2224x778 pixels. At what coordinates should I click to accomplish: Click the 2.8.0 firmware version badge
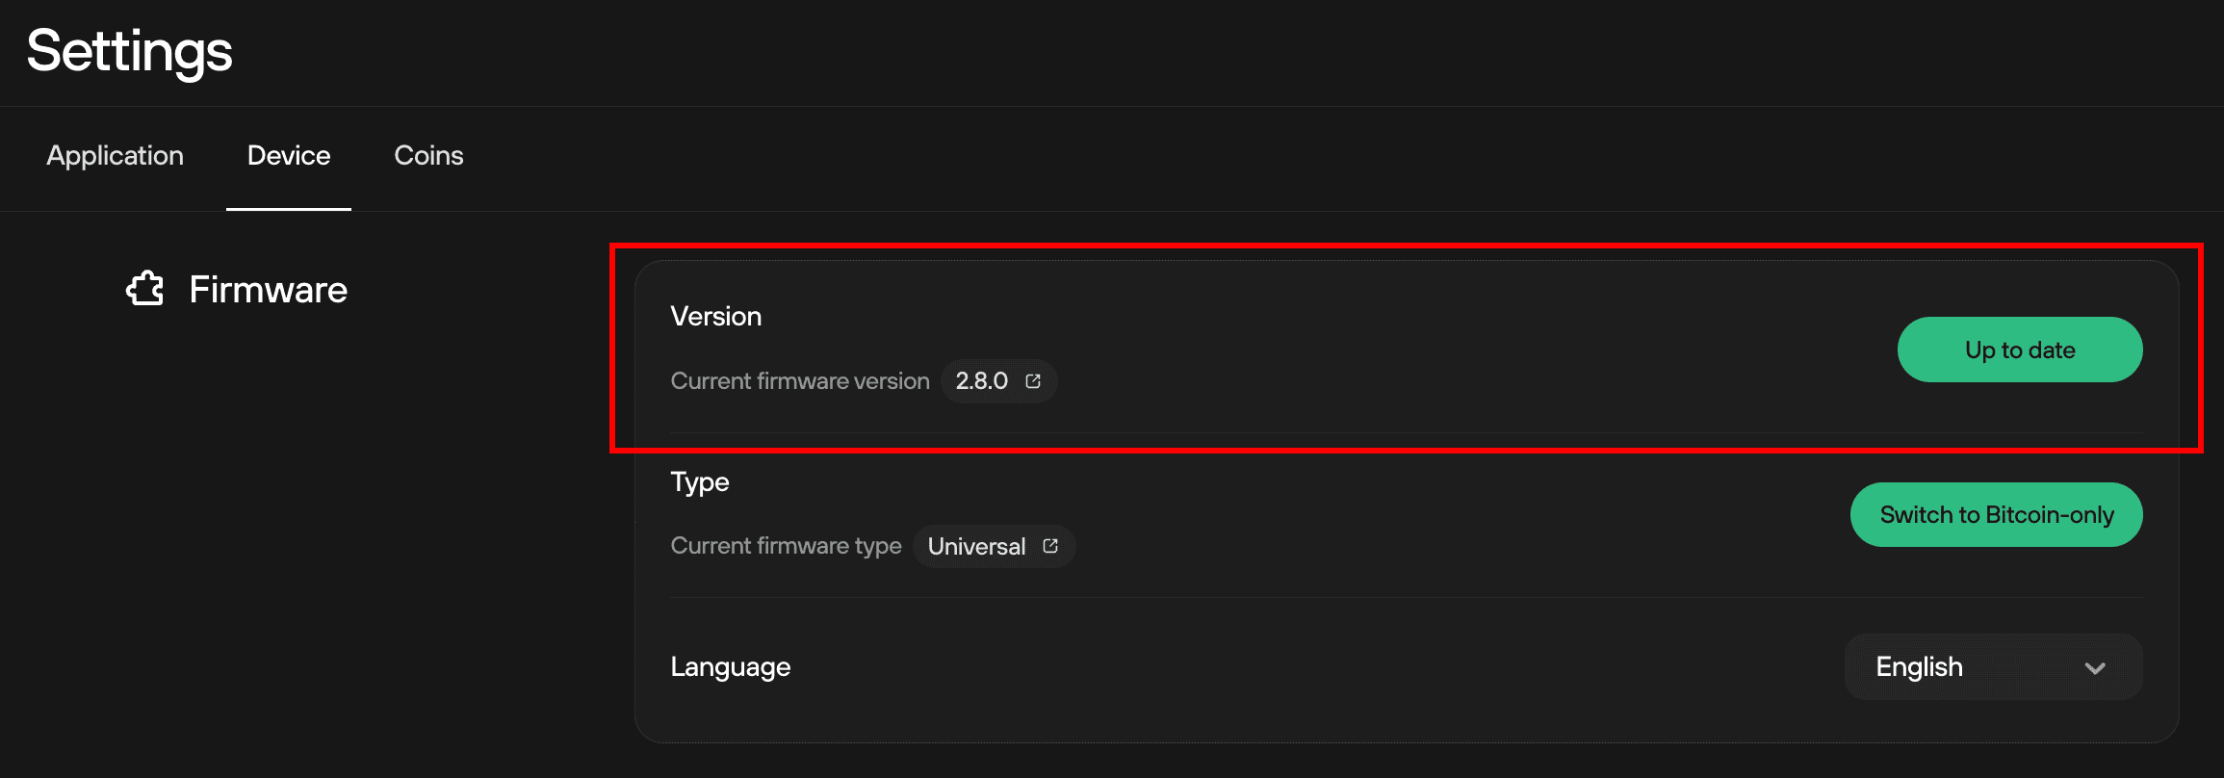[998, 381]
